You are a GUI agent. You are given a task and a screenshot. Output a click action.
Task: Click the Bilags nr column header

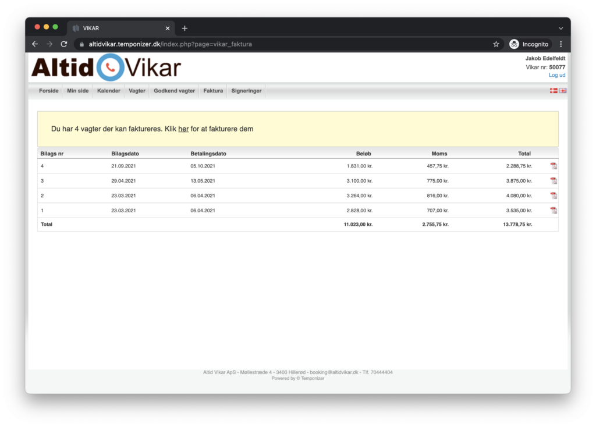click(52, 154)
